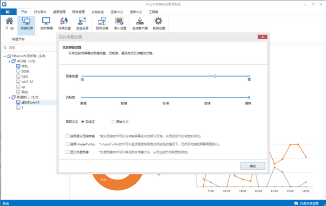Click the 低 end of 图像质量 slider
The width and height of the screenshot is (326, 206).
point(83,79)
